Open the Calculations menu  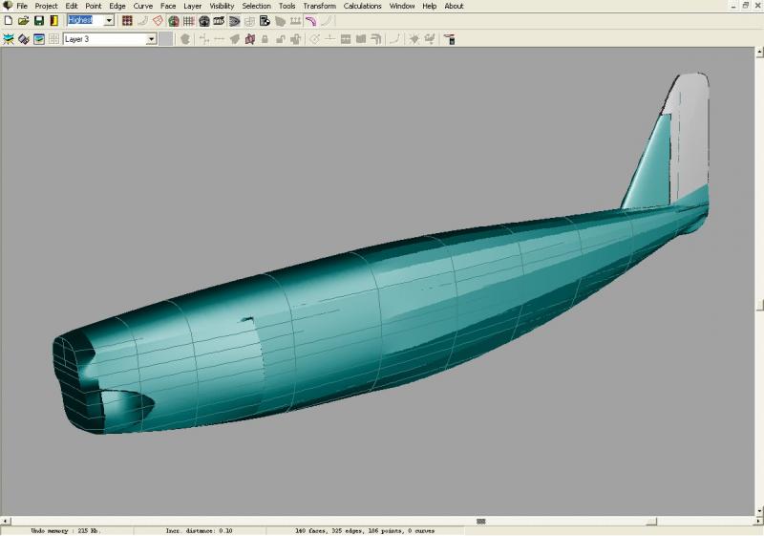[362, 6]
